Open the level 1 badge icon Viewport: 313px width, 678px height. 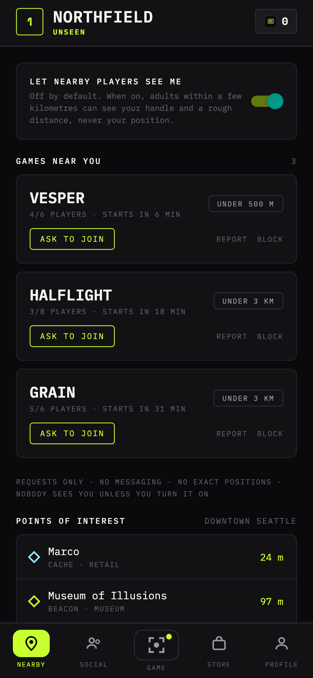click(30, 22)
